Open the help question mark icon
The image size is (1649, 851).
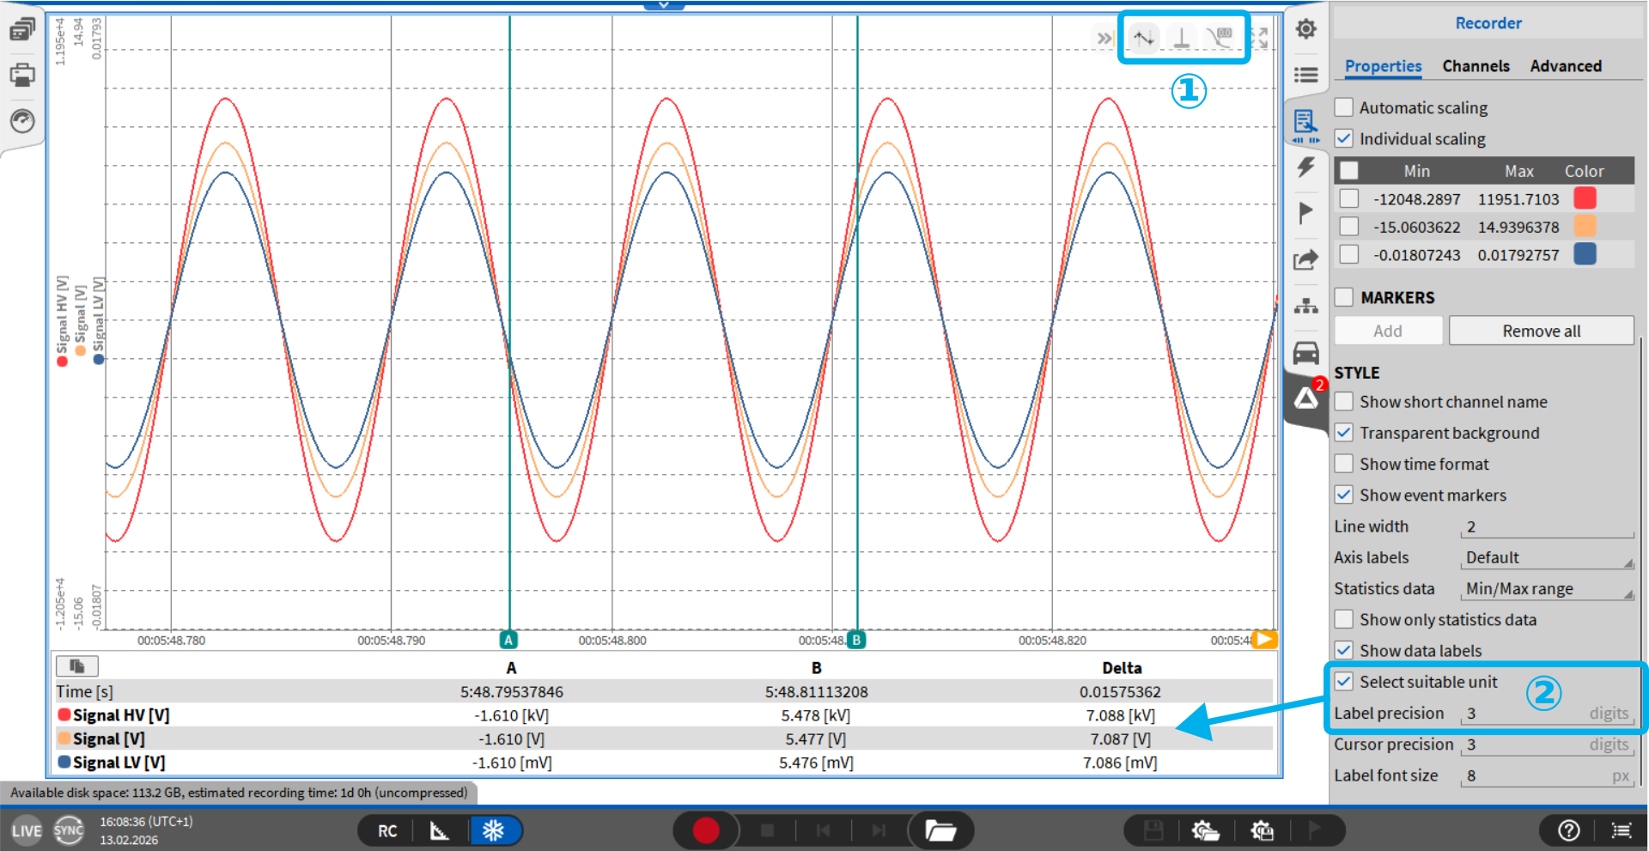coord(1568,830)
